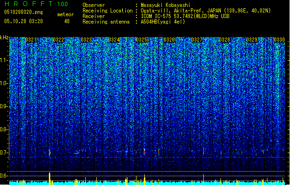Click the 0326 time marker
The width and height of the screenshot is (290, 185).
pyautogui.click(x=169, y=40)
